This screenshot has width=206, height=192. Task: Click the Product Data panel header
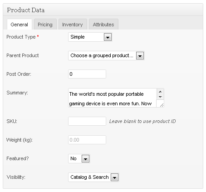[103, 10]
